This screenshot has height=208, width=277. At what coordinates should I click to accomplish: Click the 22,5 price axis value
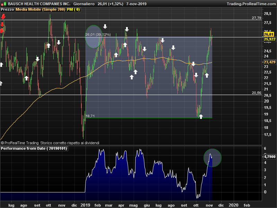click(x=268, y=72)
